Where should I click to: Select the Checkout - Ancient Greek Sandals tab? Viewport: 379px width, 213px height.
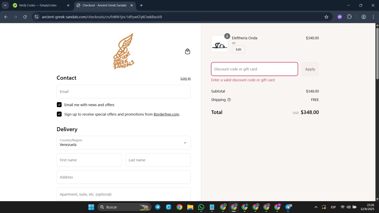[104, 5]
